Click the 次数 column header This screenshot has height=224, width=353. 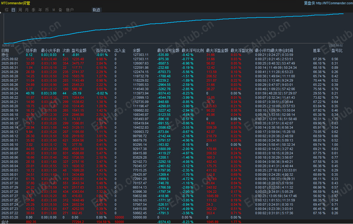pyautogui.click(x=66, y=51)
